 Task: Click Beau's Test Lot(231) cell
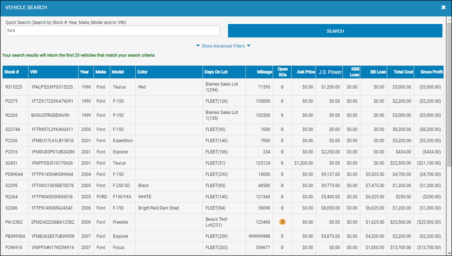(216, 222)
